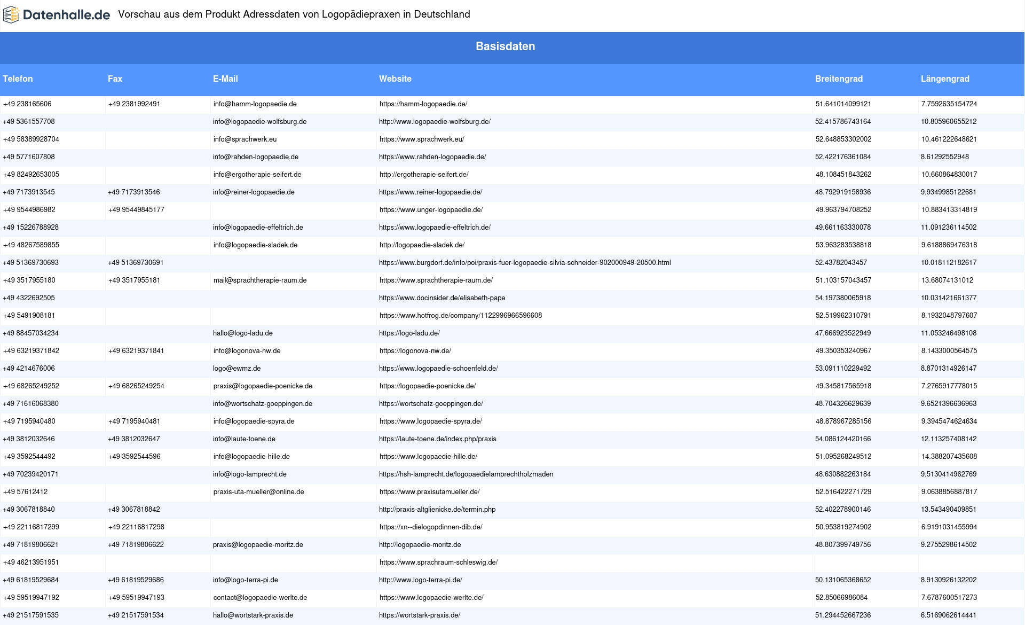The image size is (1025, 625).
Task: Click longitude 14.388207435608
Action: [x=949, y=457]
